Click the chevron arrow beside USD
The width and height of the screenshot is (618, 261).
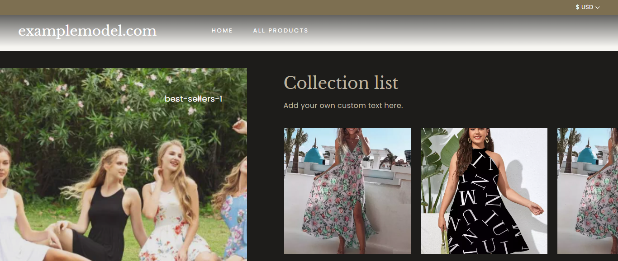coord(598,8)
